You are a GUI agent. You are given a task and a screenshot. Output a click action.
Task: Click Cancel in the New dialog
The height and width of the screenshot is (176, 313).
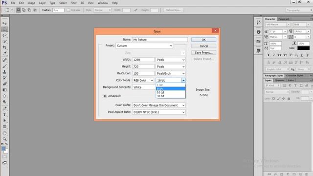(203, 46)
